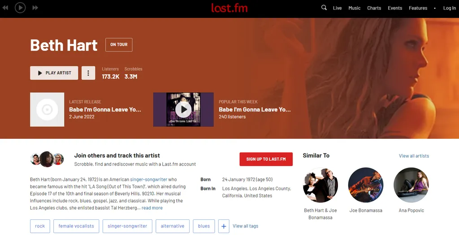Click the next track fast-forward icon
The image size is (459, 235).
35,8
